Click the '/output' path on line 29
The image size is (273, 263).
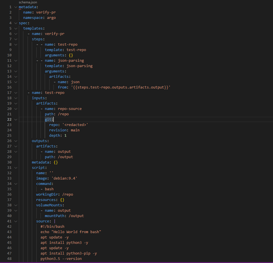click(x=65, y=157)
